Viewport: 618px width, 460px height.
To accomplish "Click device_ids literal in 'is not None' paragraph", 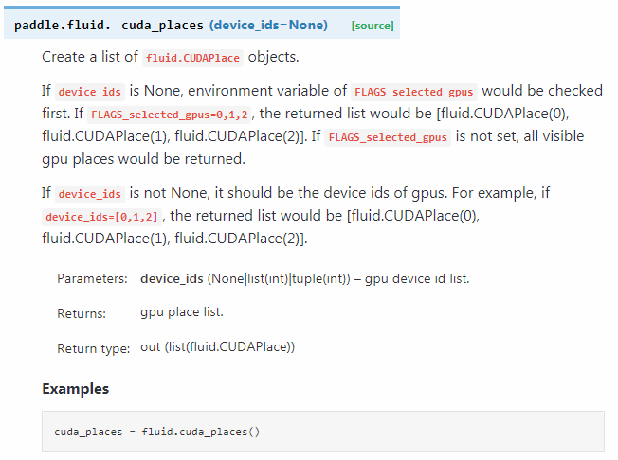I will 90,194.
